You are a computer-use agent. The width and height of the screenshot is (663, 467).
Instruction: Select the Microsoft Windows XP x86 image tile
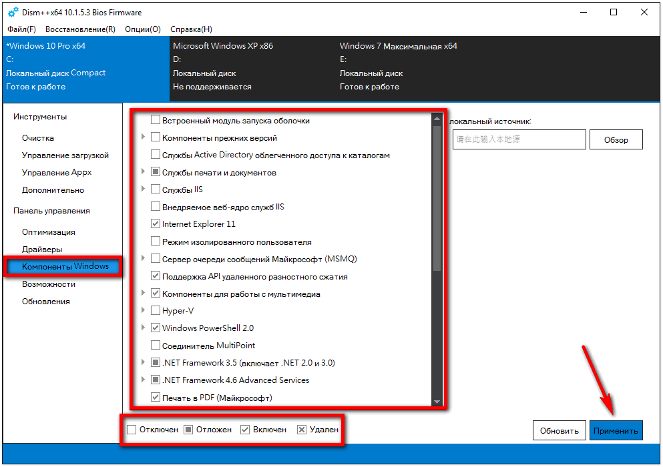click(253, 69)
